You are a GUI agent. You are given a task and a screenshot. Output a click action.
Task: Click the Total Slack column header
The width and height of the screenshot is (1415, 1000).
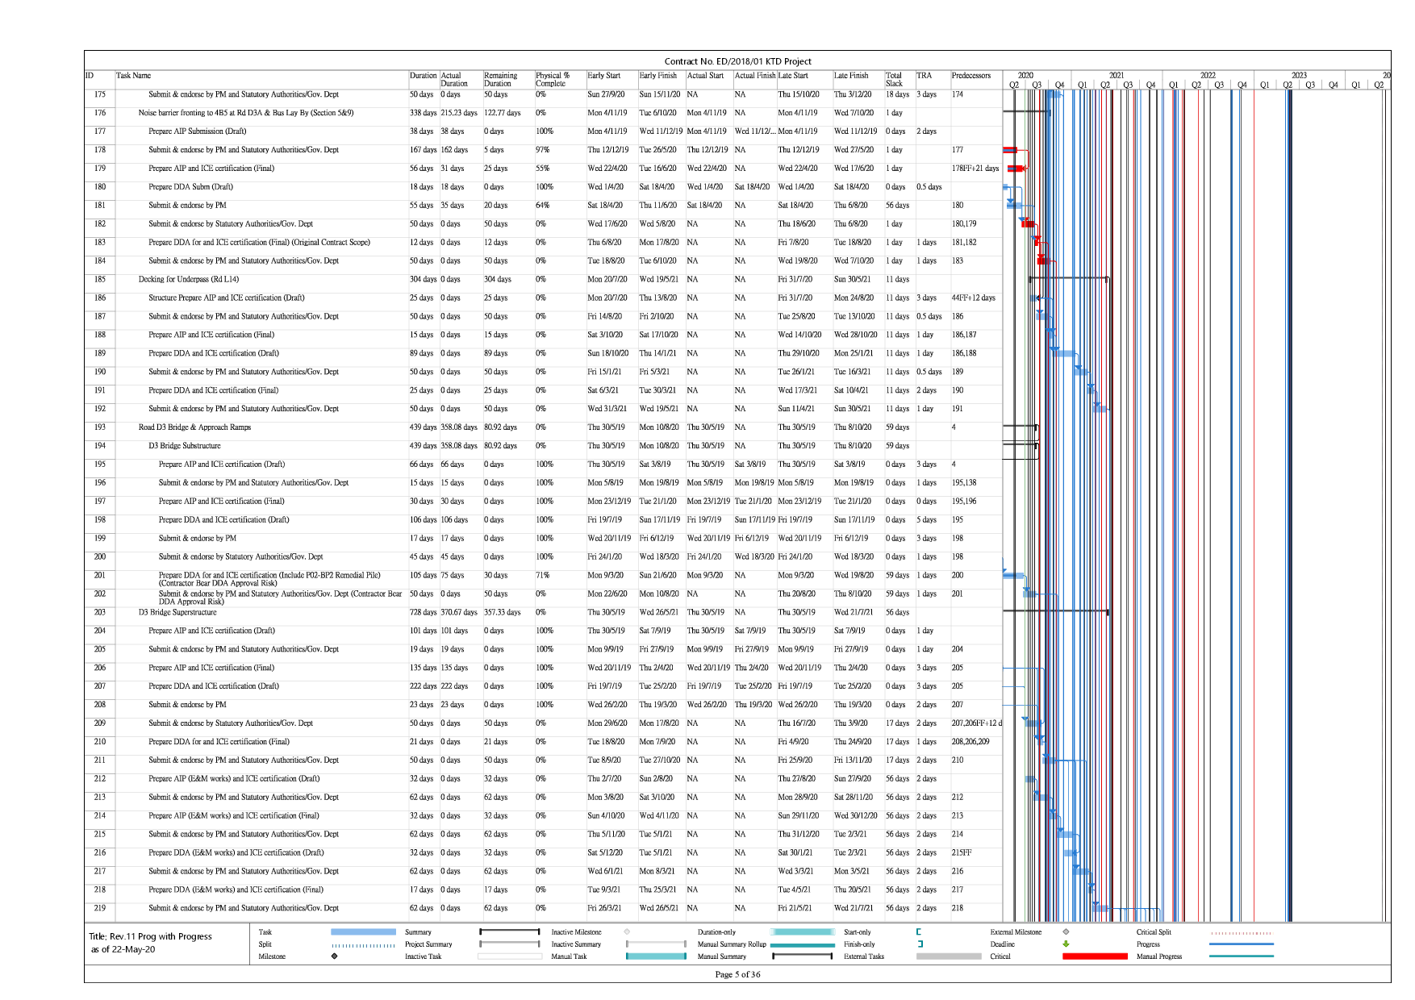coord(894,79)
